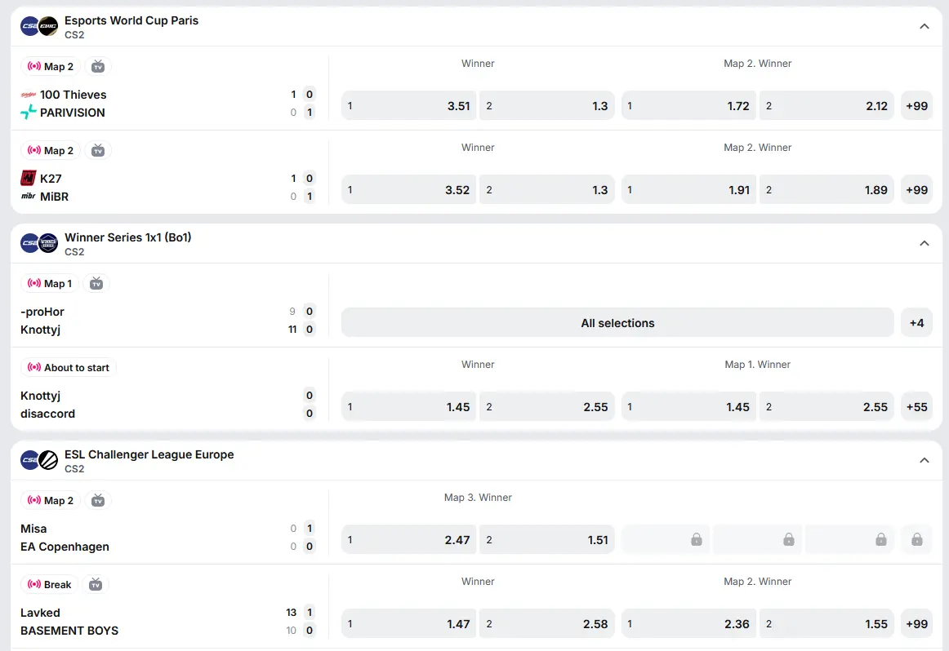
Task: Open live Map 2 badge for 100 Thieves match
Action: pyautogui.click(x=51, y=67)
